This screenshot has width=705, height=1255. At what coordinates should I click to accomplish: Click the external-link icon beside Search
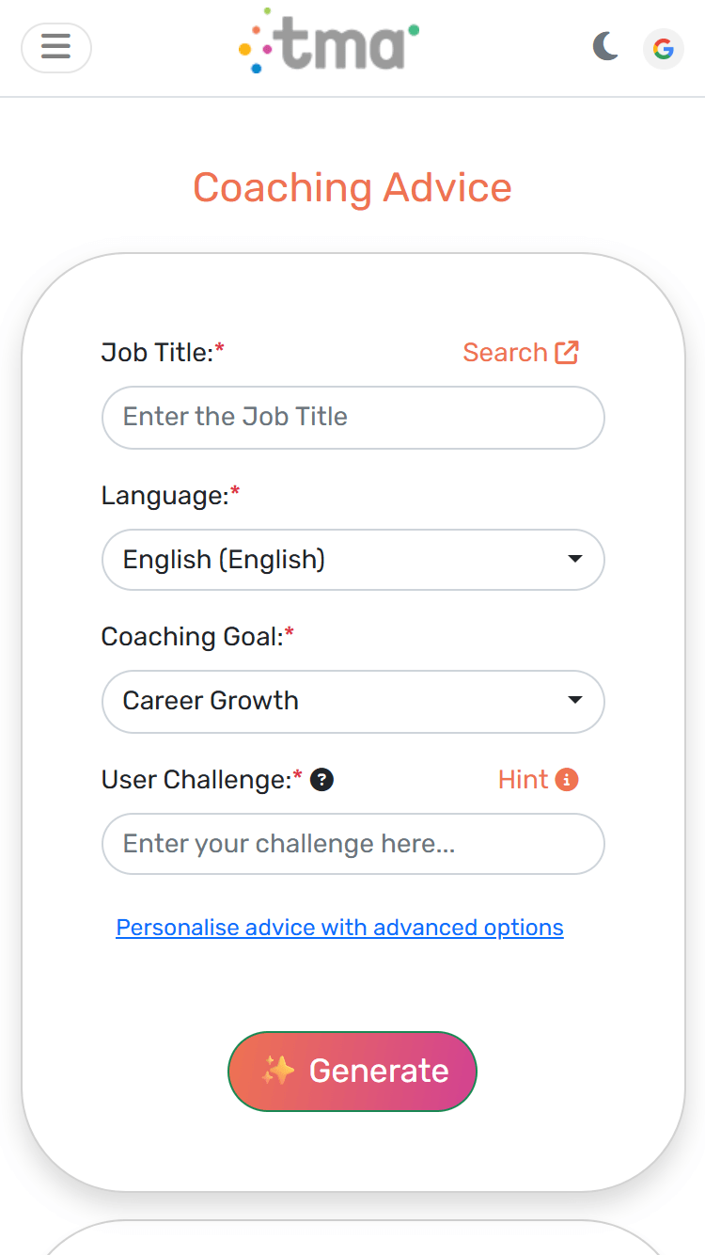[x=567, y=353]
